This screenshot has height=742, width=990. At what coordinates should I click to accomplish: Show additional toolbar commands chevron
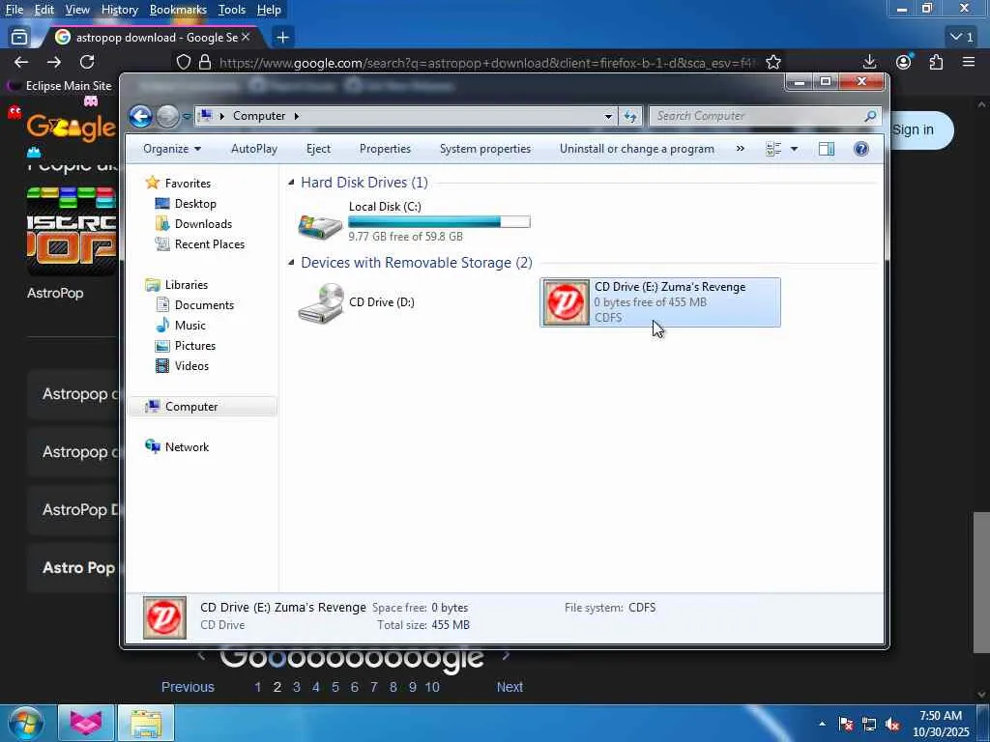click(740, 149)
